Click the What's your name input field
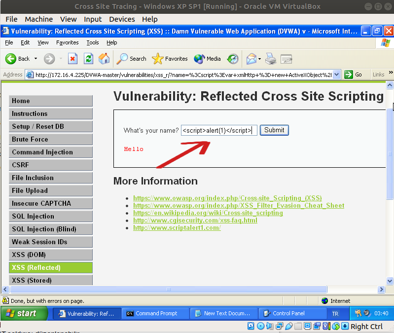 (219, 130)
